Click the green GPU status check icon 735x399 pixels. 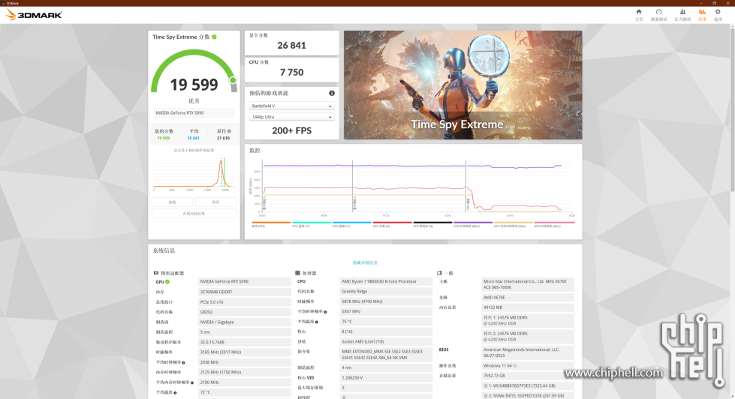coord(167,282)
